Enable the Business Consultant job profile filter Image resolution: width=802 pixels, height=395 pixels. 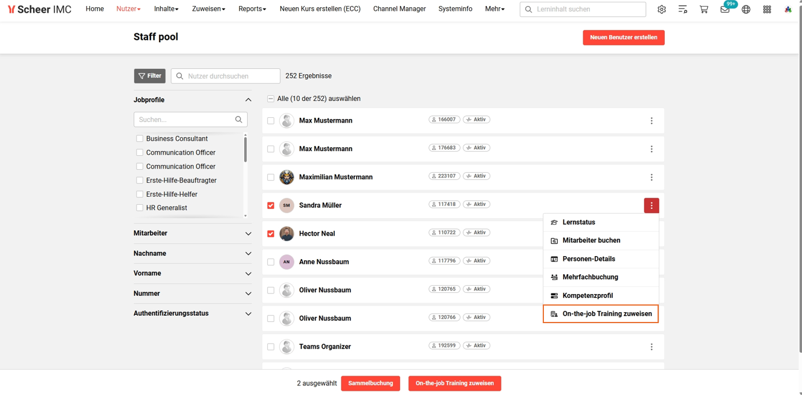pyautogui.click(x=140, y=139)
